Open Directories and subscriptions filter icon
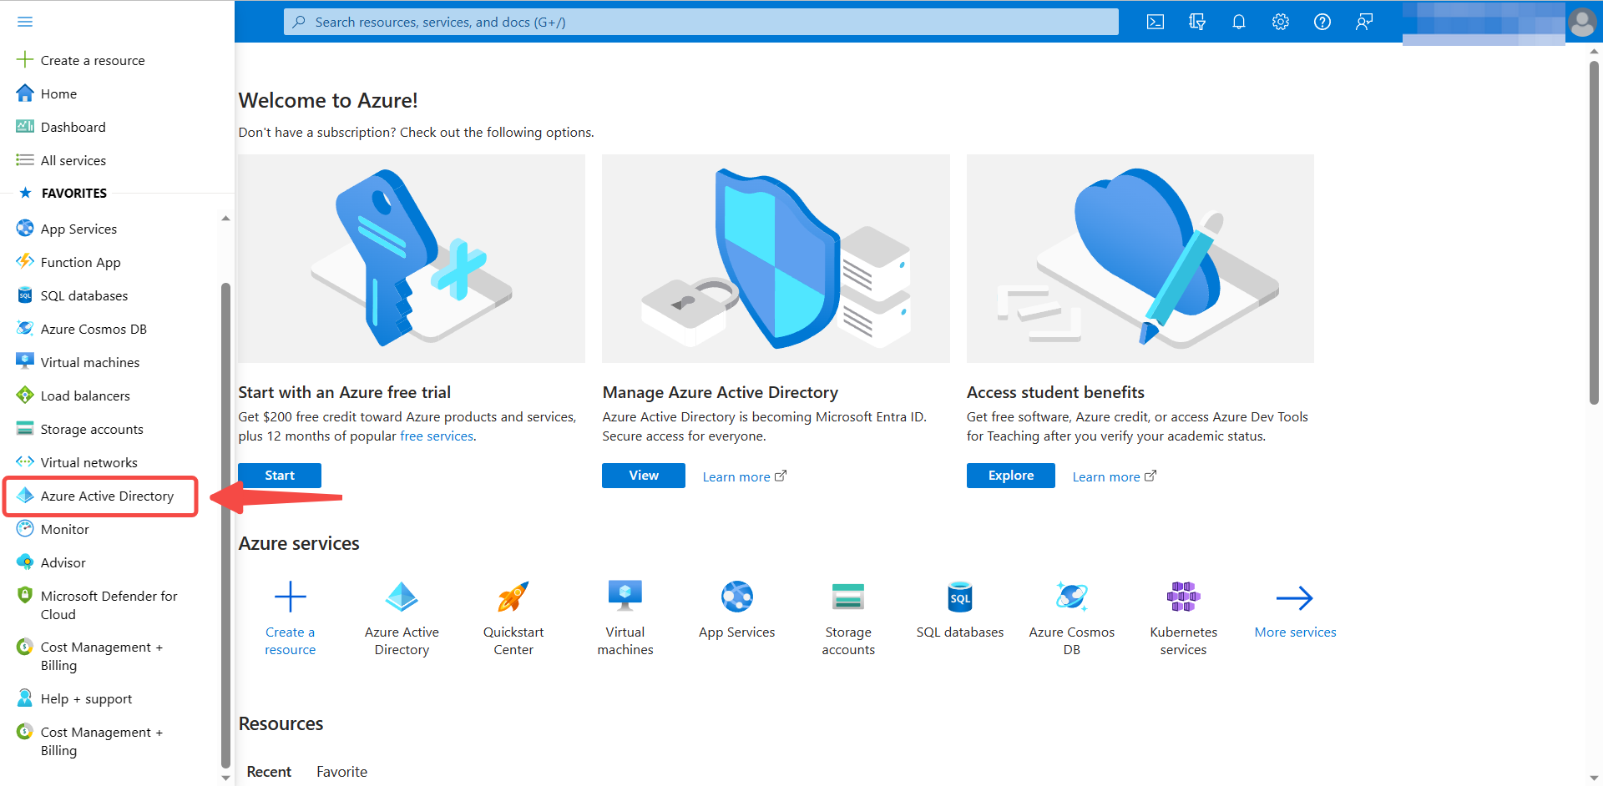This screenshot has height=786, width=1603. [1197, 22]
